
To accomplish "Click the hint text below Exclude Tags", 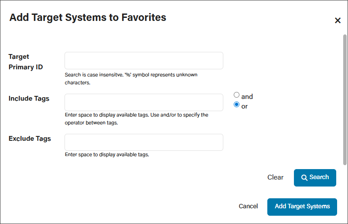I will click(107, 155).
